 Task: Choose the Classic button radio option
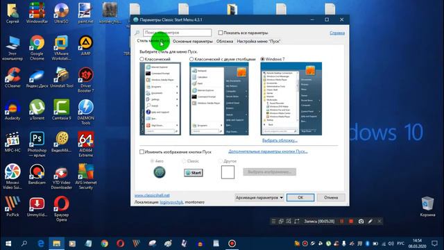pyautogui.click(x=184, y=161)
